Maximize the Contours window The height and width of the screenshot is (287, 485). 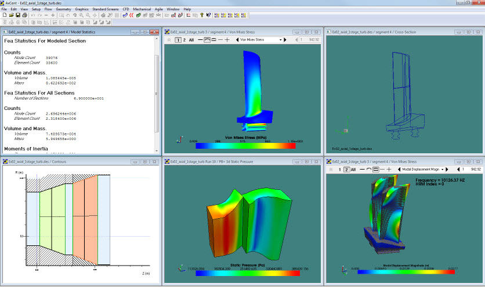[x=145, y=161]
